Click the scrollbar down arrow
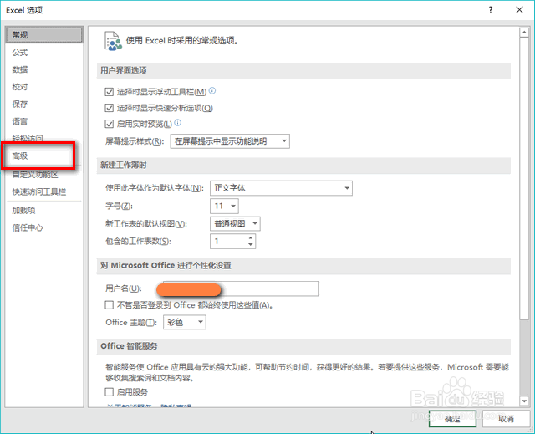 click(x=524, y=401)
